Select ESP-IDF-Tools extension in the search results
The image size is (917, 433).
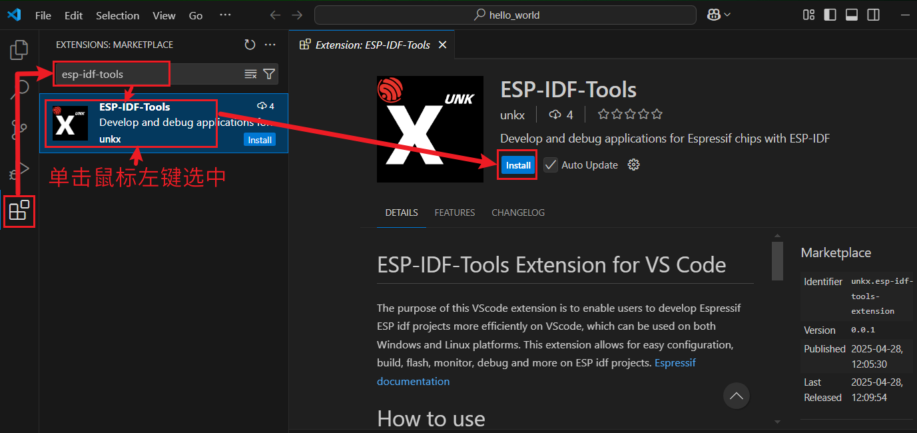click(x=164, y=123)
